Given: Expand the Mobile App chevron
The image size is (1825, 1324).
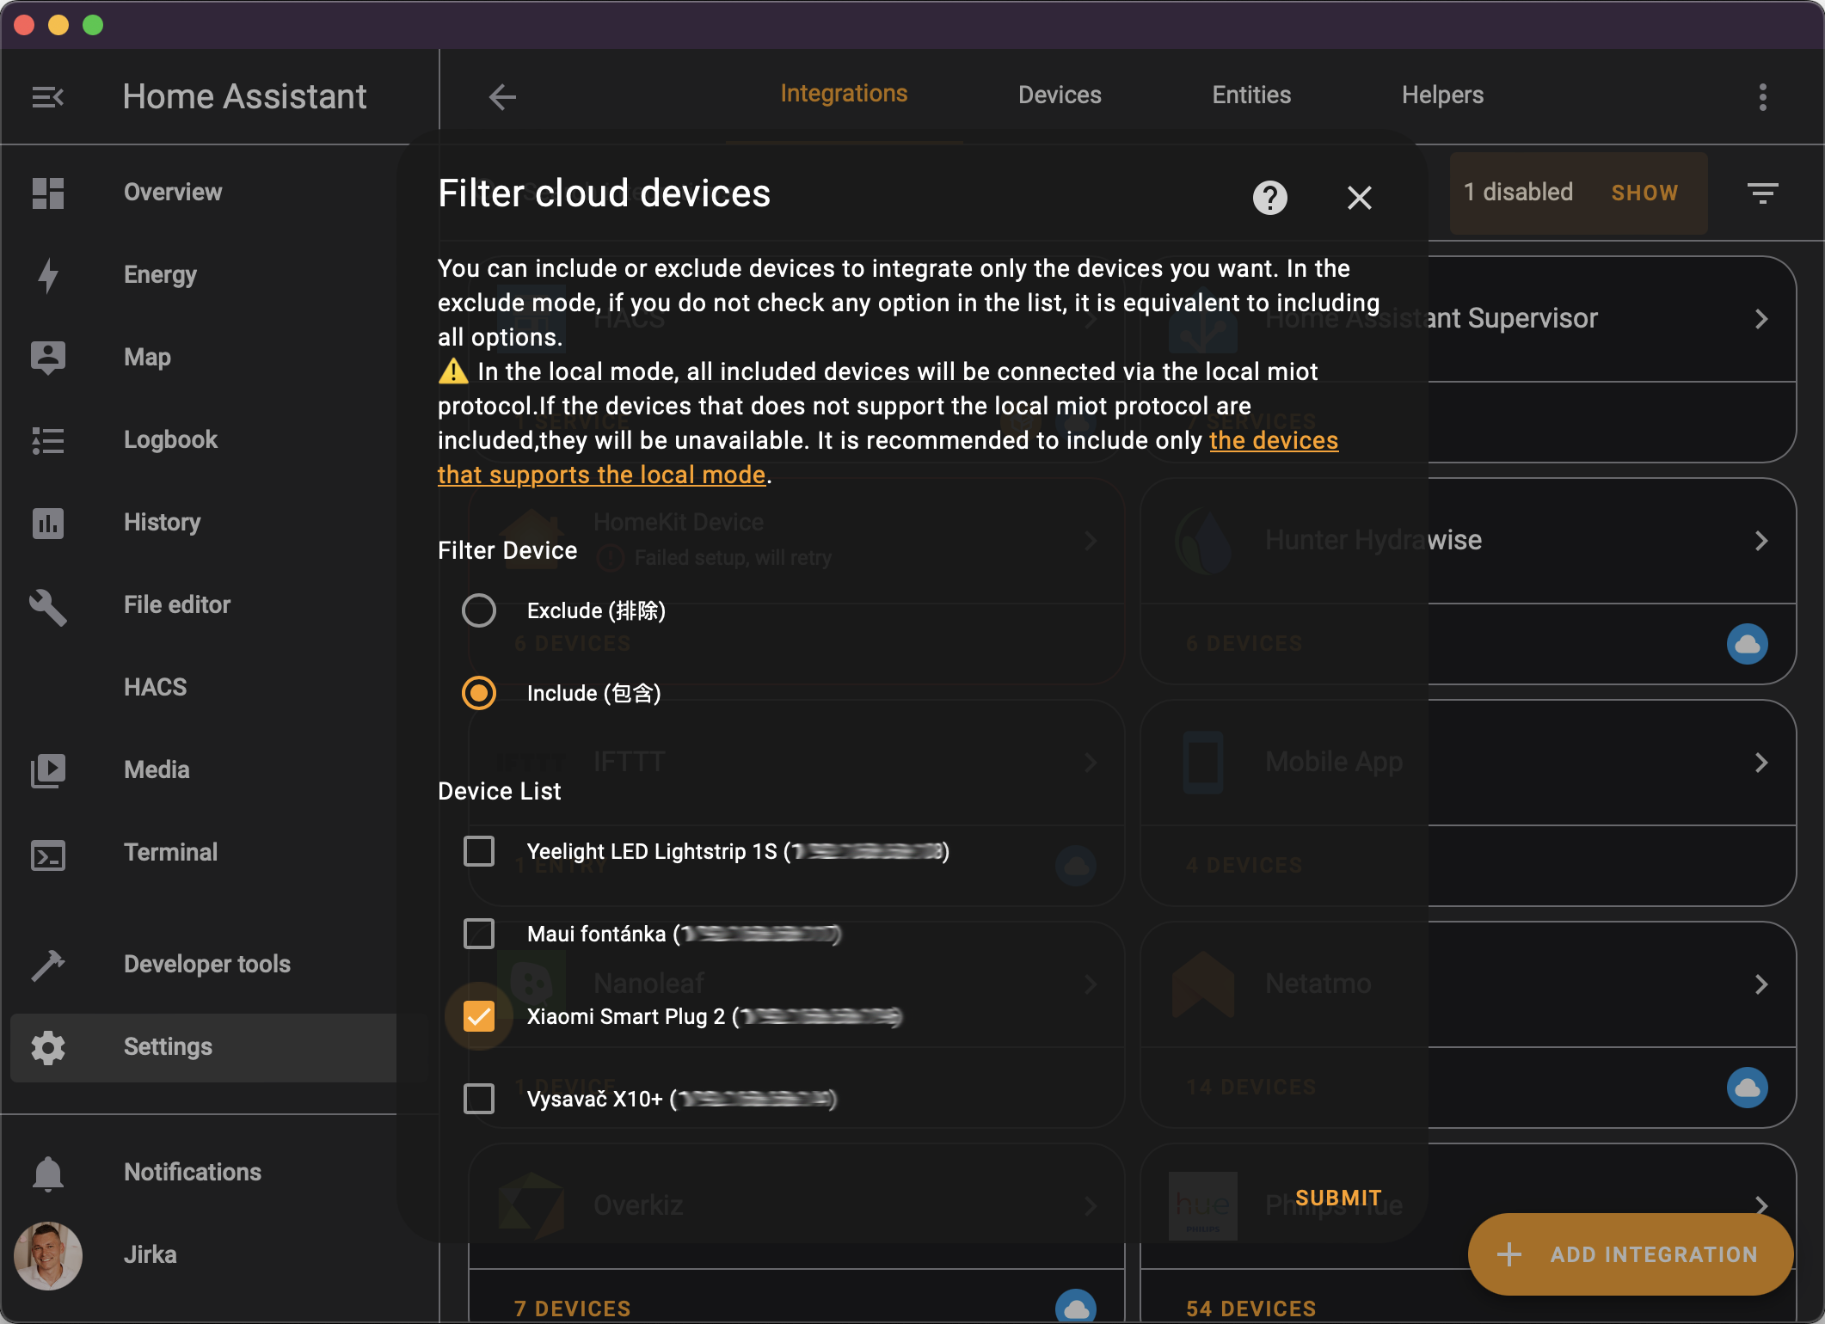Looking at the screenshot, I should point(1761,763).
